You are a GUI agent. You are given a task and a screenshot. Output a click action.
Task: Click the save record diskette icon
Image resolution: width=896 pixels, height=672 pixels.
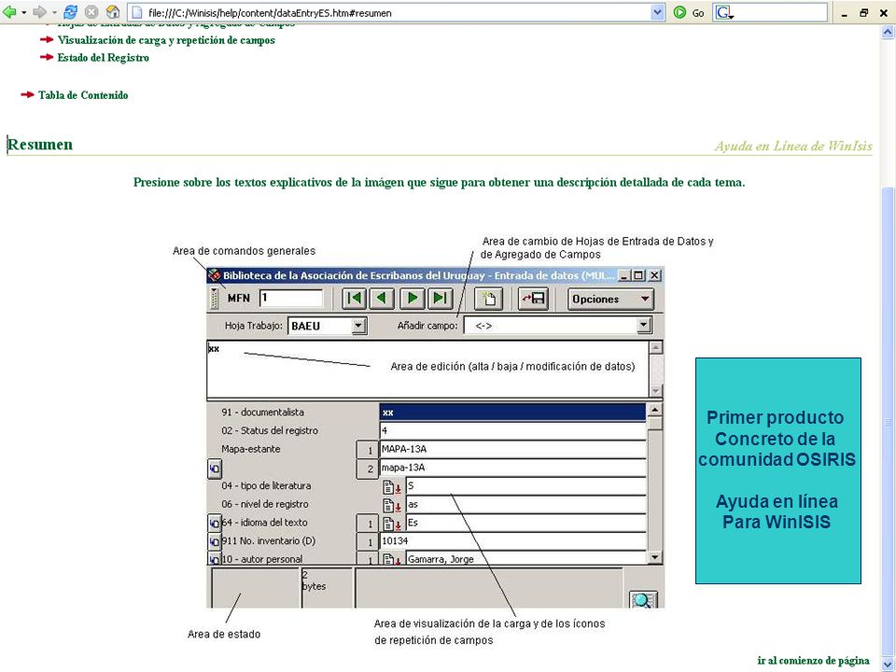(533, 299)
